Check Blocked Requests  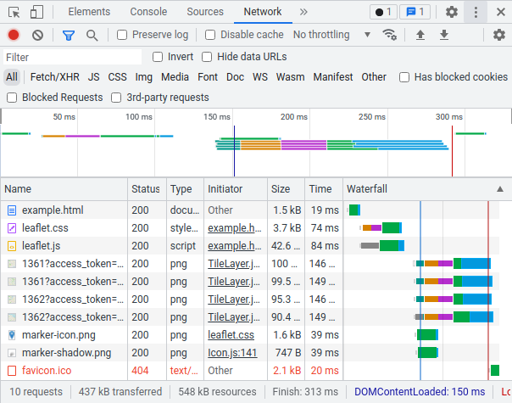coord(12,98)
